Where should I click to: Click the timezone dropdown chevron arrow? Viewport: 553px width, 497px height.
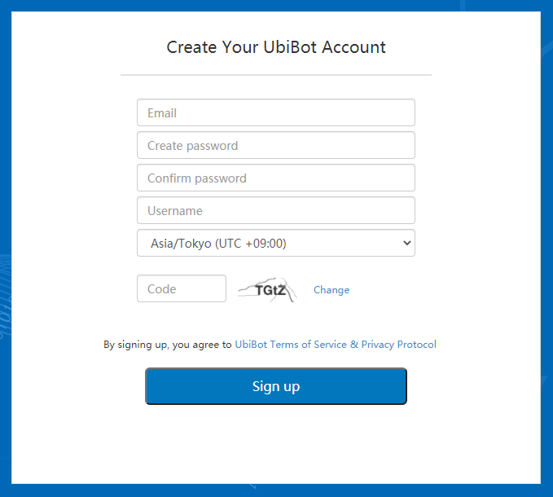407,243
